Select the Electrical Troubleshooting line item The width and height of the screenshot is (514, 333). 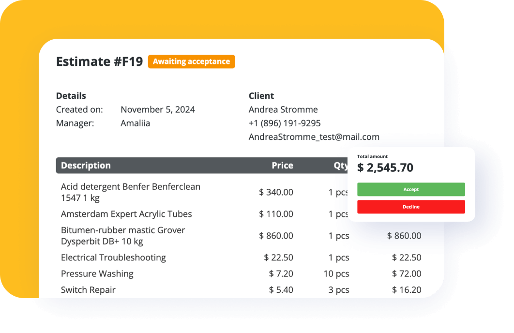tap(113, 257)
